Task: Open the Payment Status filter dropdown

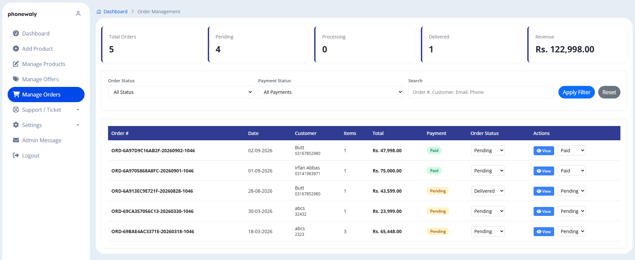Action: 331,92
